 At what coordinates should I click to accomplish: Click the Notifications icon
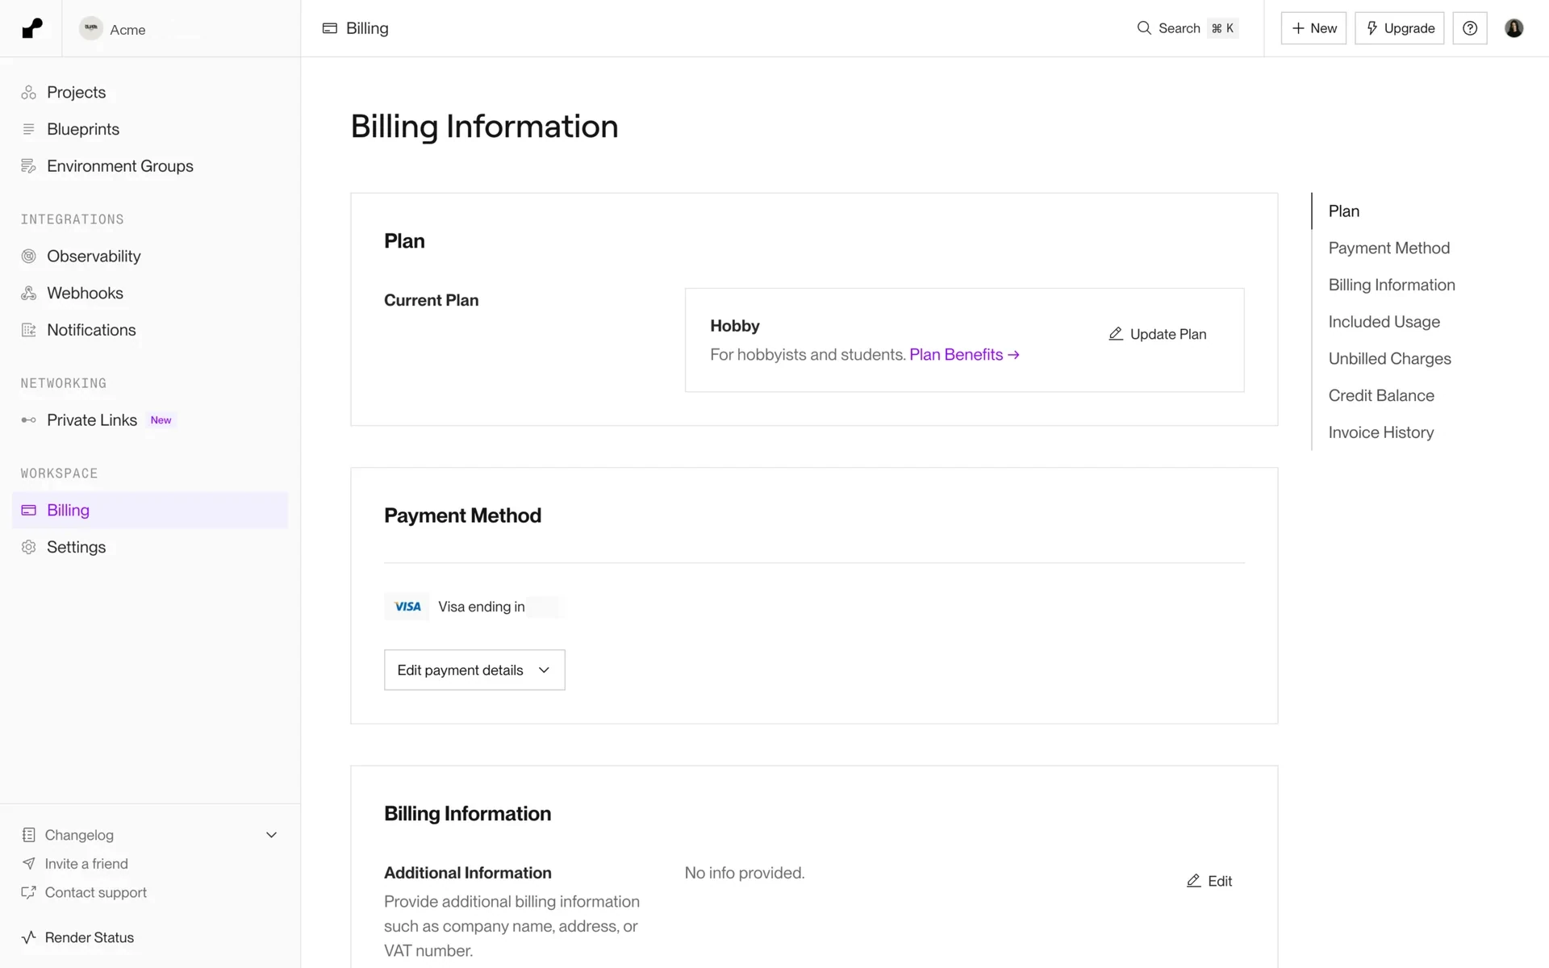coord(29,330)
